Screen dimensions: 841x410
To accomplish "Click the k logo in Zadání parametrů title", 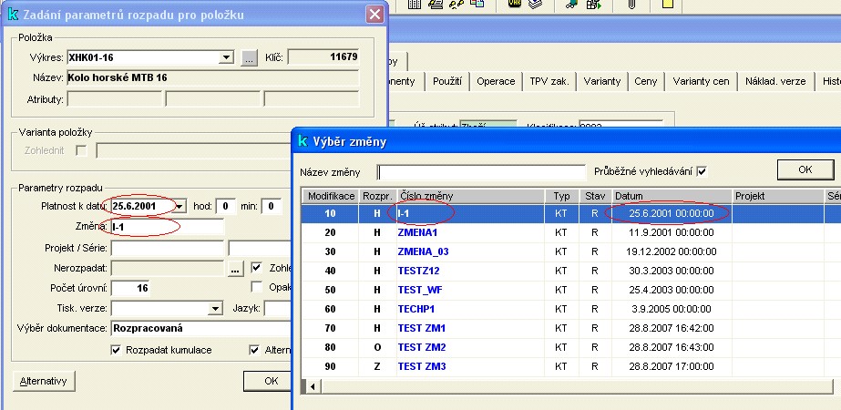I will (x=13, y=15).
